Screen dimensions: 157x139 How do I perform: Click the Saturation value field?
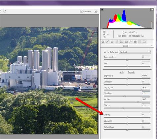point(146,127)
